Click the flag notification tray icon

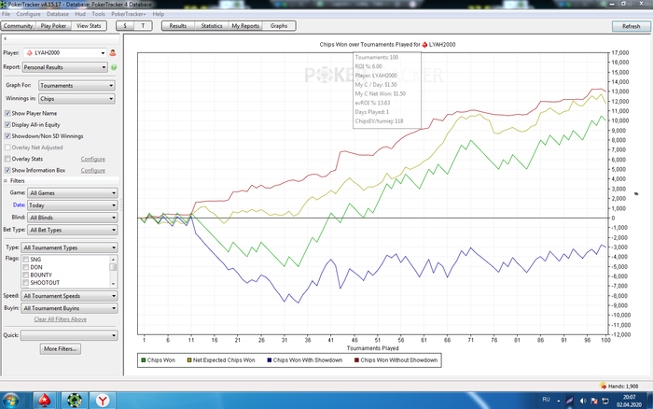(594, 401)
